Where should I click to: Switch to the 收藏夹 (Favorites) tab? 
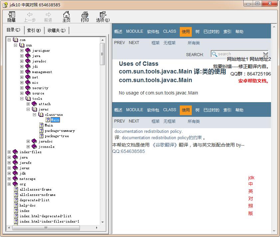pyautogui.click(x=56, y=31)
